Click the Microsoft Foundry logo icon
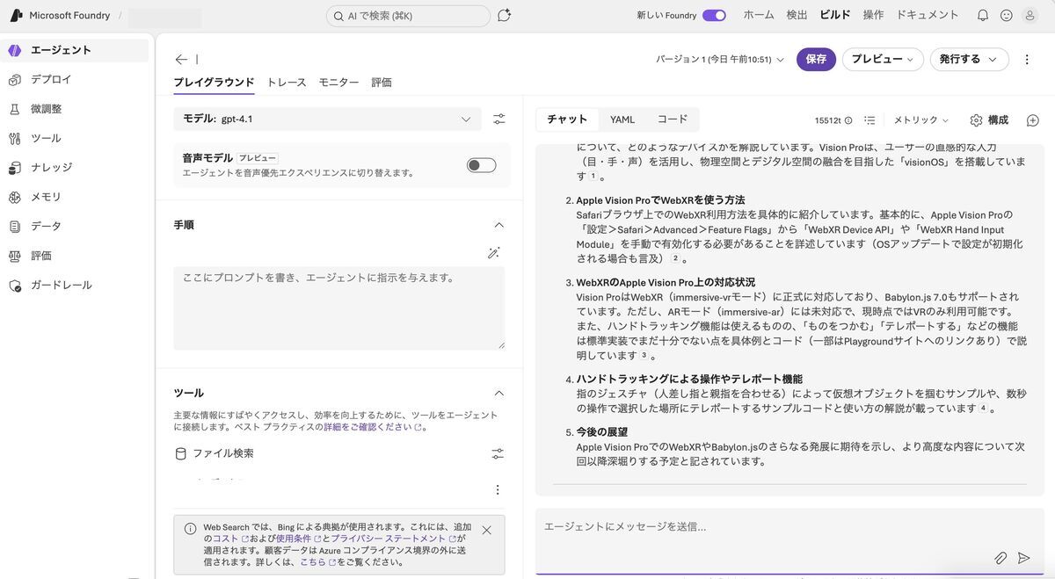This screenshot has width=1055, height=579. (16, 15)
